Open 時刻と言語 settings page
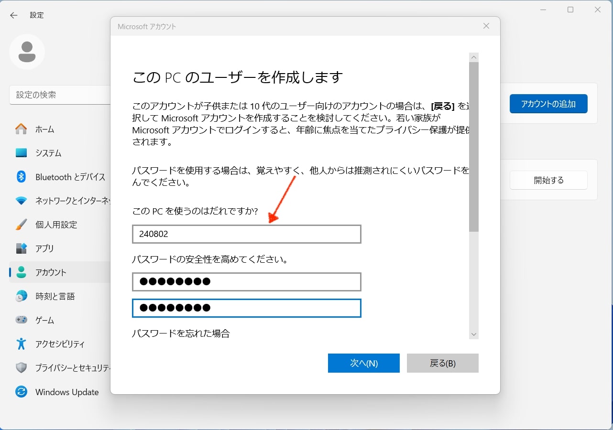This screenshot has width=613, height=430. (60, 296)
